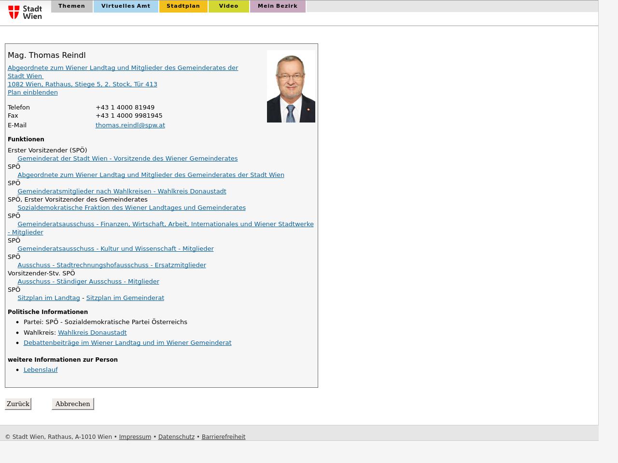Click the name heading Mag. Thomas Reindl
618x463 pixels.
pos(47,55)
